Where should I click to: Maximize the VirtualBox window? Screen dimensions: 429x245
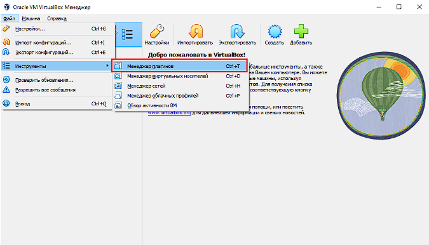pyautogui.click(x=399, y=7)
